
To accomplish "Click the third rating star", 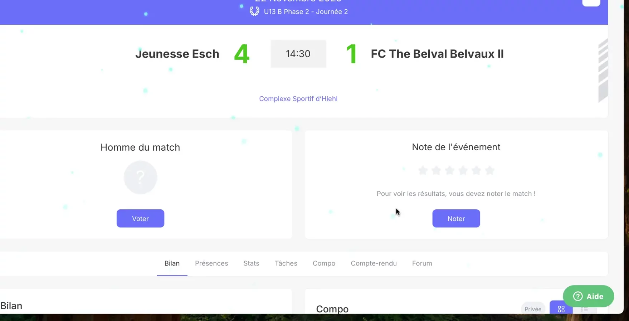I will (449, 170).
